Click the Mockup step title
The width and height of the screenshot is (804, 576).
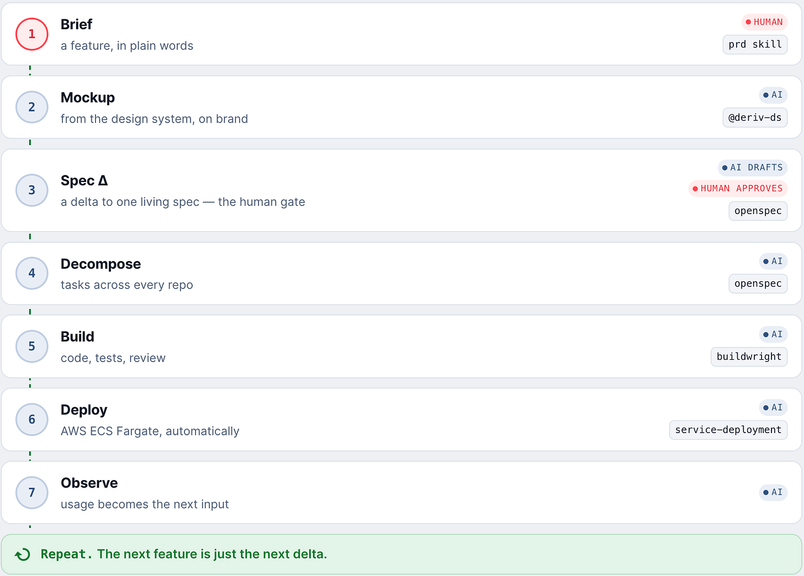88,98
